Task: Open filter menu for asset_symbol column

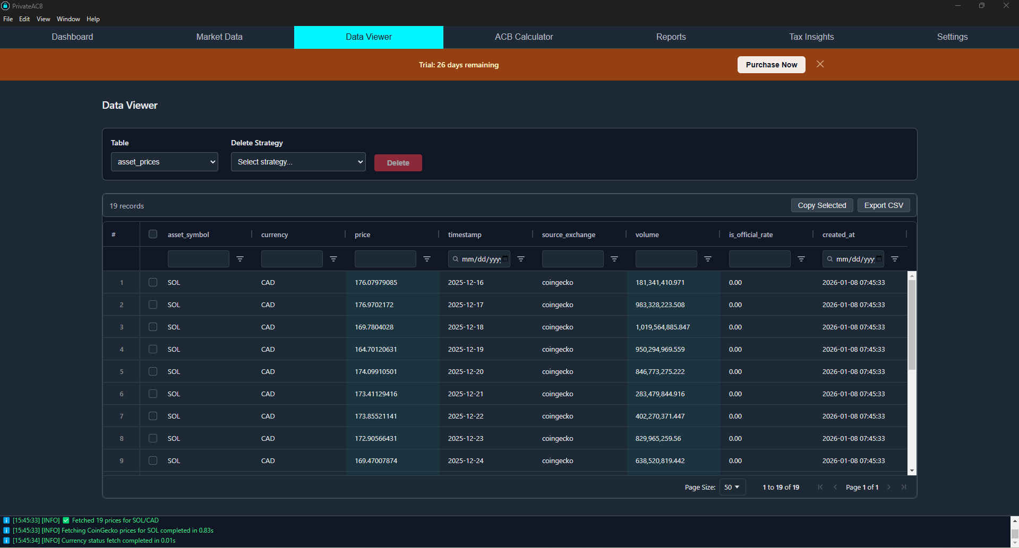Action: point(240,259)
